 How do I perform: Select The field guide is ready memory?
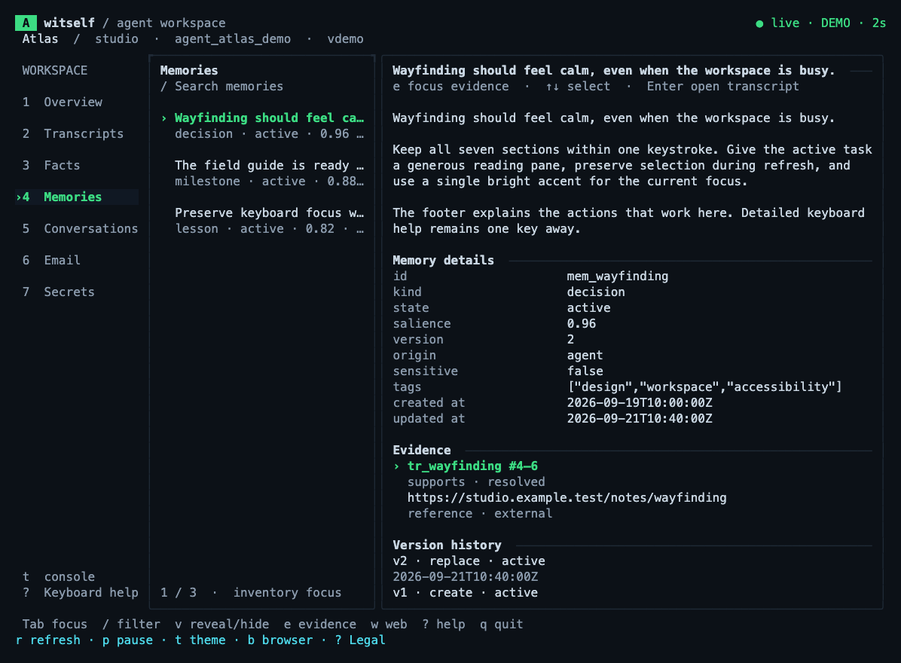(x=263, y=173)
